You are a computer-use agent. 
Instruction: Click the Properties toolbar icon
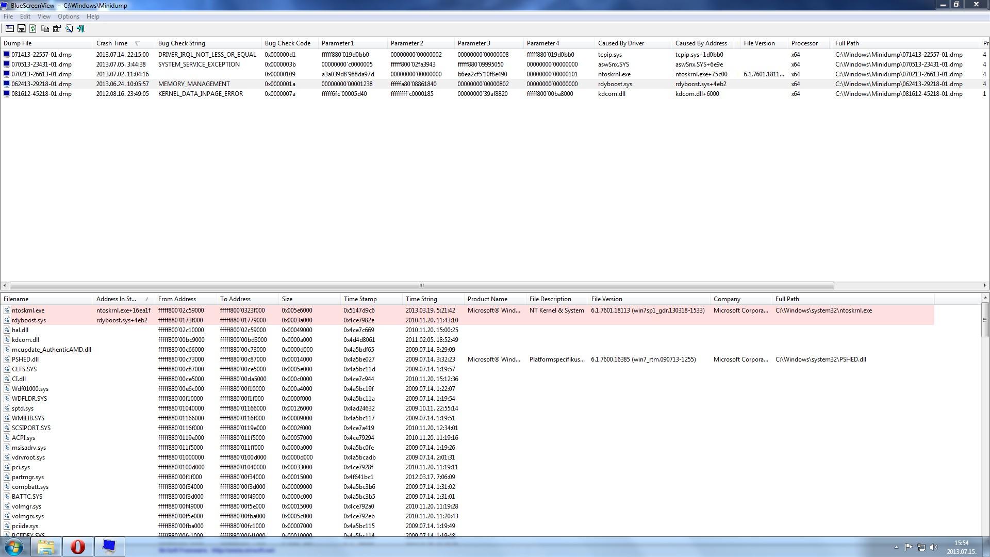pos(57,28)
